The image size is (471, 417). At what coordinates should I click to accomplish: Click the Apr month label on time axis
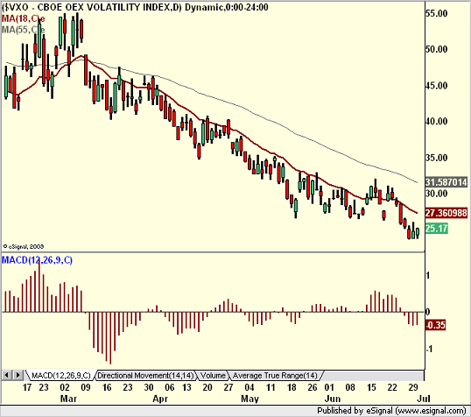[160, 399]
